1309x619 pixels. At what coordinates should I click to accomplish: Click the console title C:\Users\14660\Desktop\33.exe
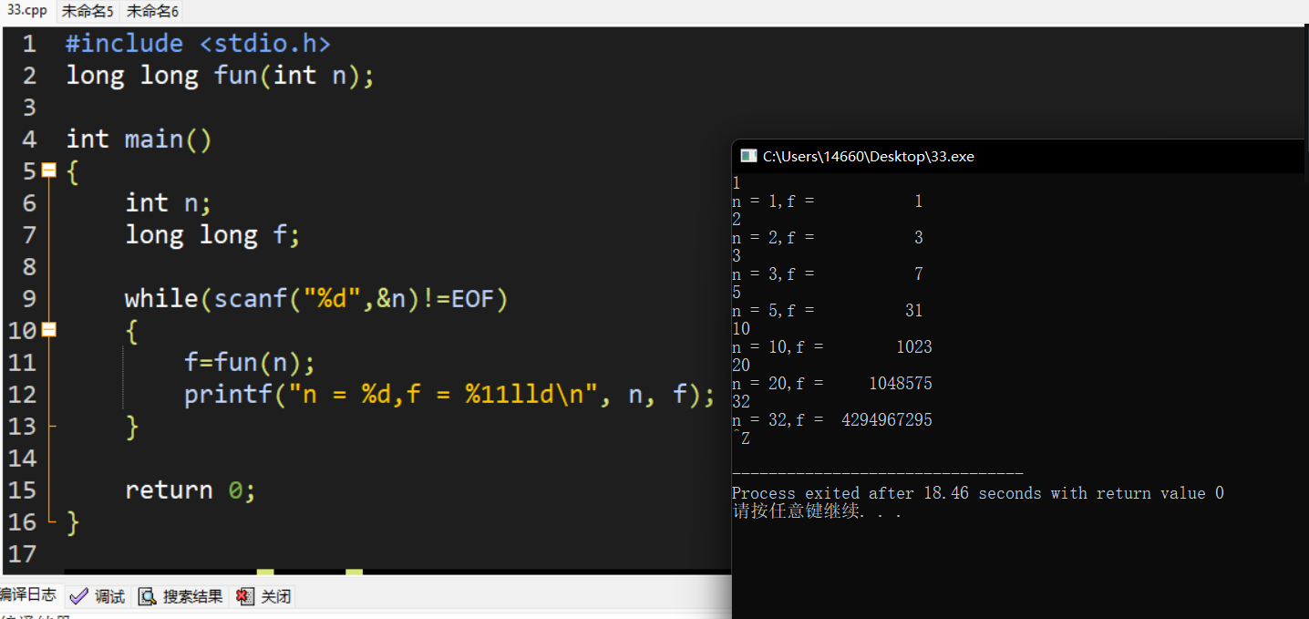[869, 157]
